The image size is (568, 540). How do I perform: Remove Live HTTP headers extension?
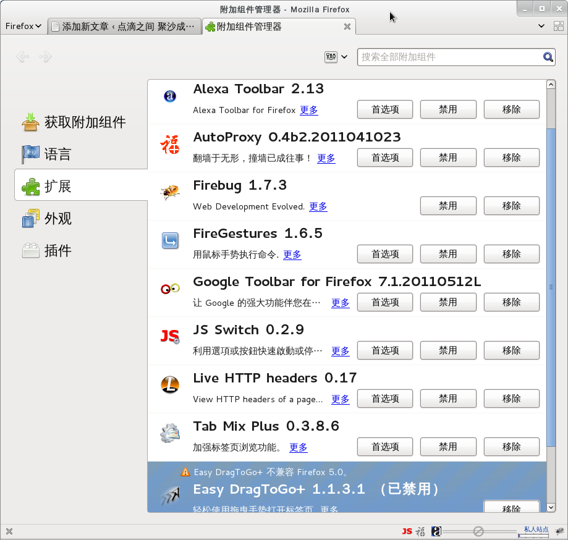[512, 399]
